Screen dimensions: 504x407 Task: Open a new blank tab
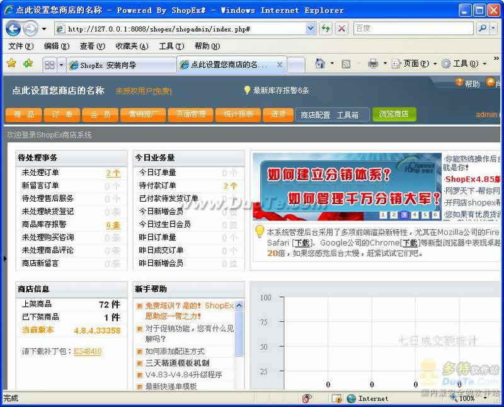[295, 66]
